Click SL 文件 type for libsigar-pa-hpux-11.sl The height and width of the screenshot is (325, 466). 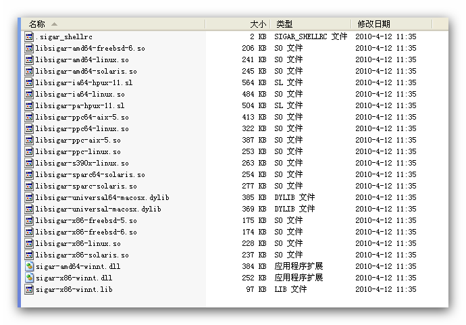(x=288, y=105)
